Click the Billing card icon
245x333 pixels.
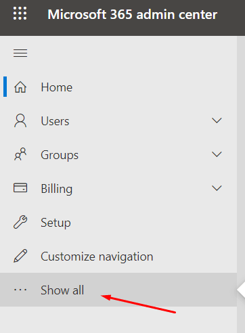coord(20,187)
